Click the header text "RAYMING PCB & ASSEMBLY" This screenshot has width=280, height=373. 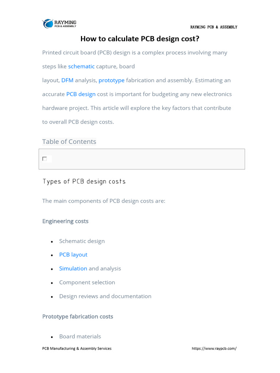(214, 27)
